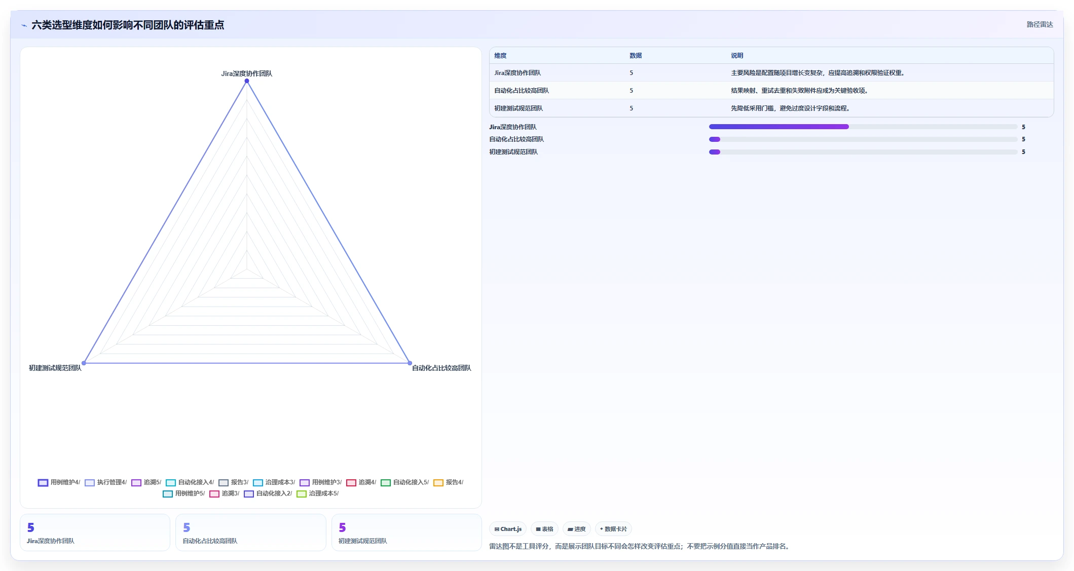Select the 初建测试规范团队 stat card

click(406, 532)
